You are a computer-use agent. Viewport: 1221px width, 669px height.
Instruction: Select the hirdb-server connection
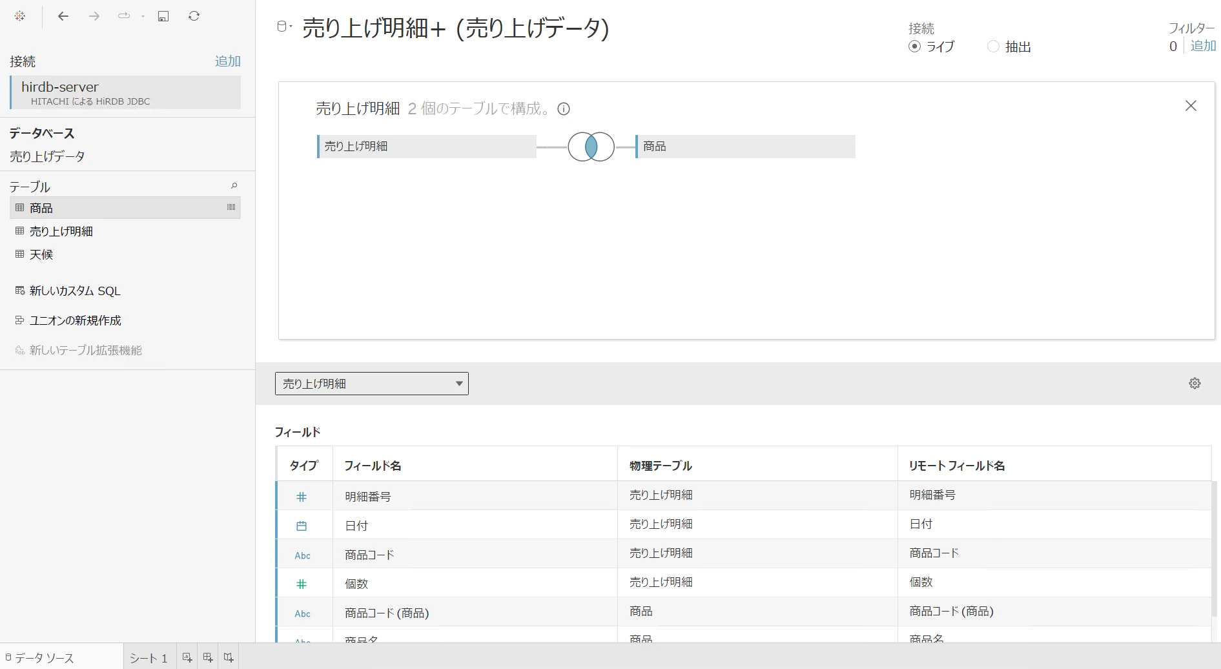(125, 92)
